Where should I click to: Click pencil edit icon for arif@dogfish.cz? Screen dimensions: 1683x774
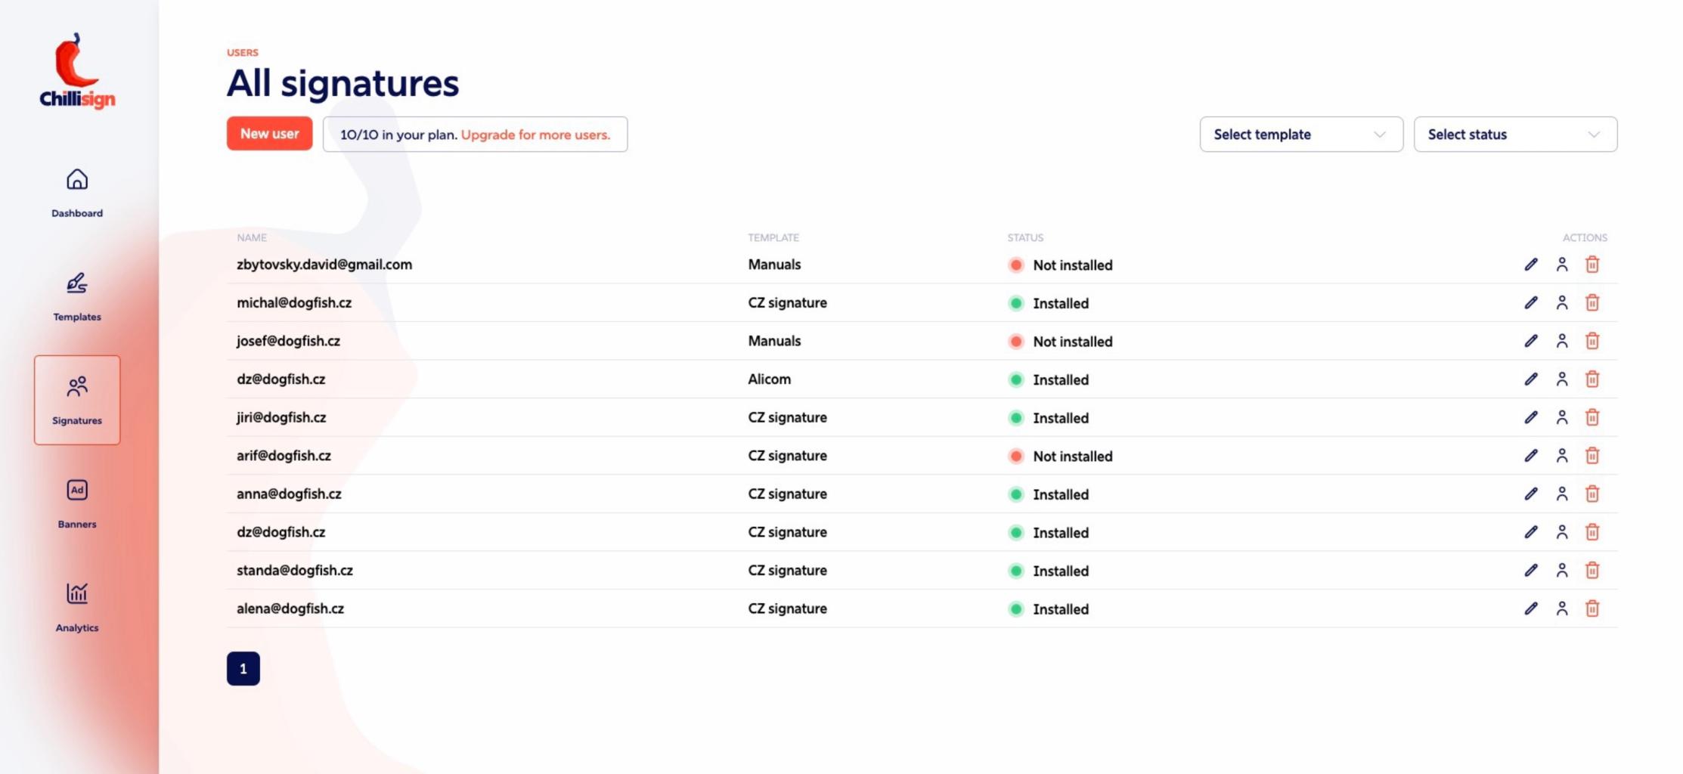1530,456
